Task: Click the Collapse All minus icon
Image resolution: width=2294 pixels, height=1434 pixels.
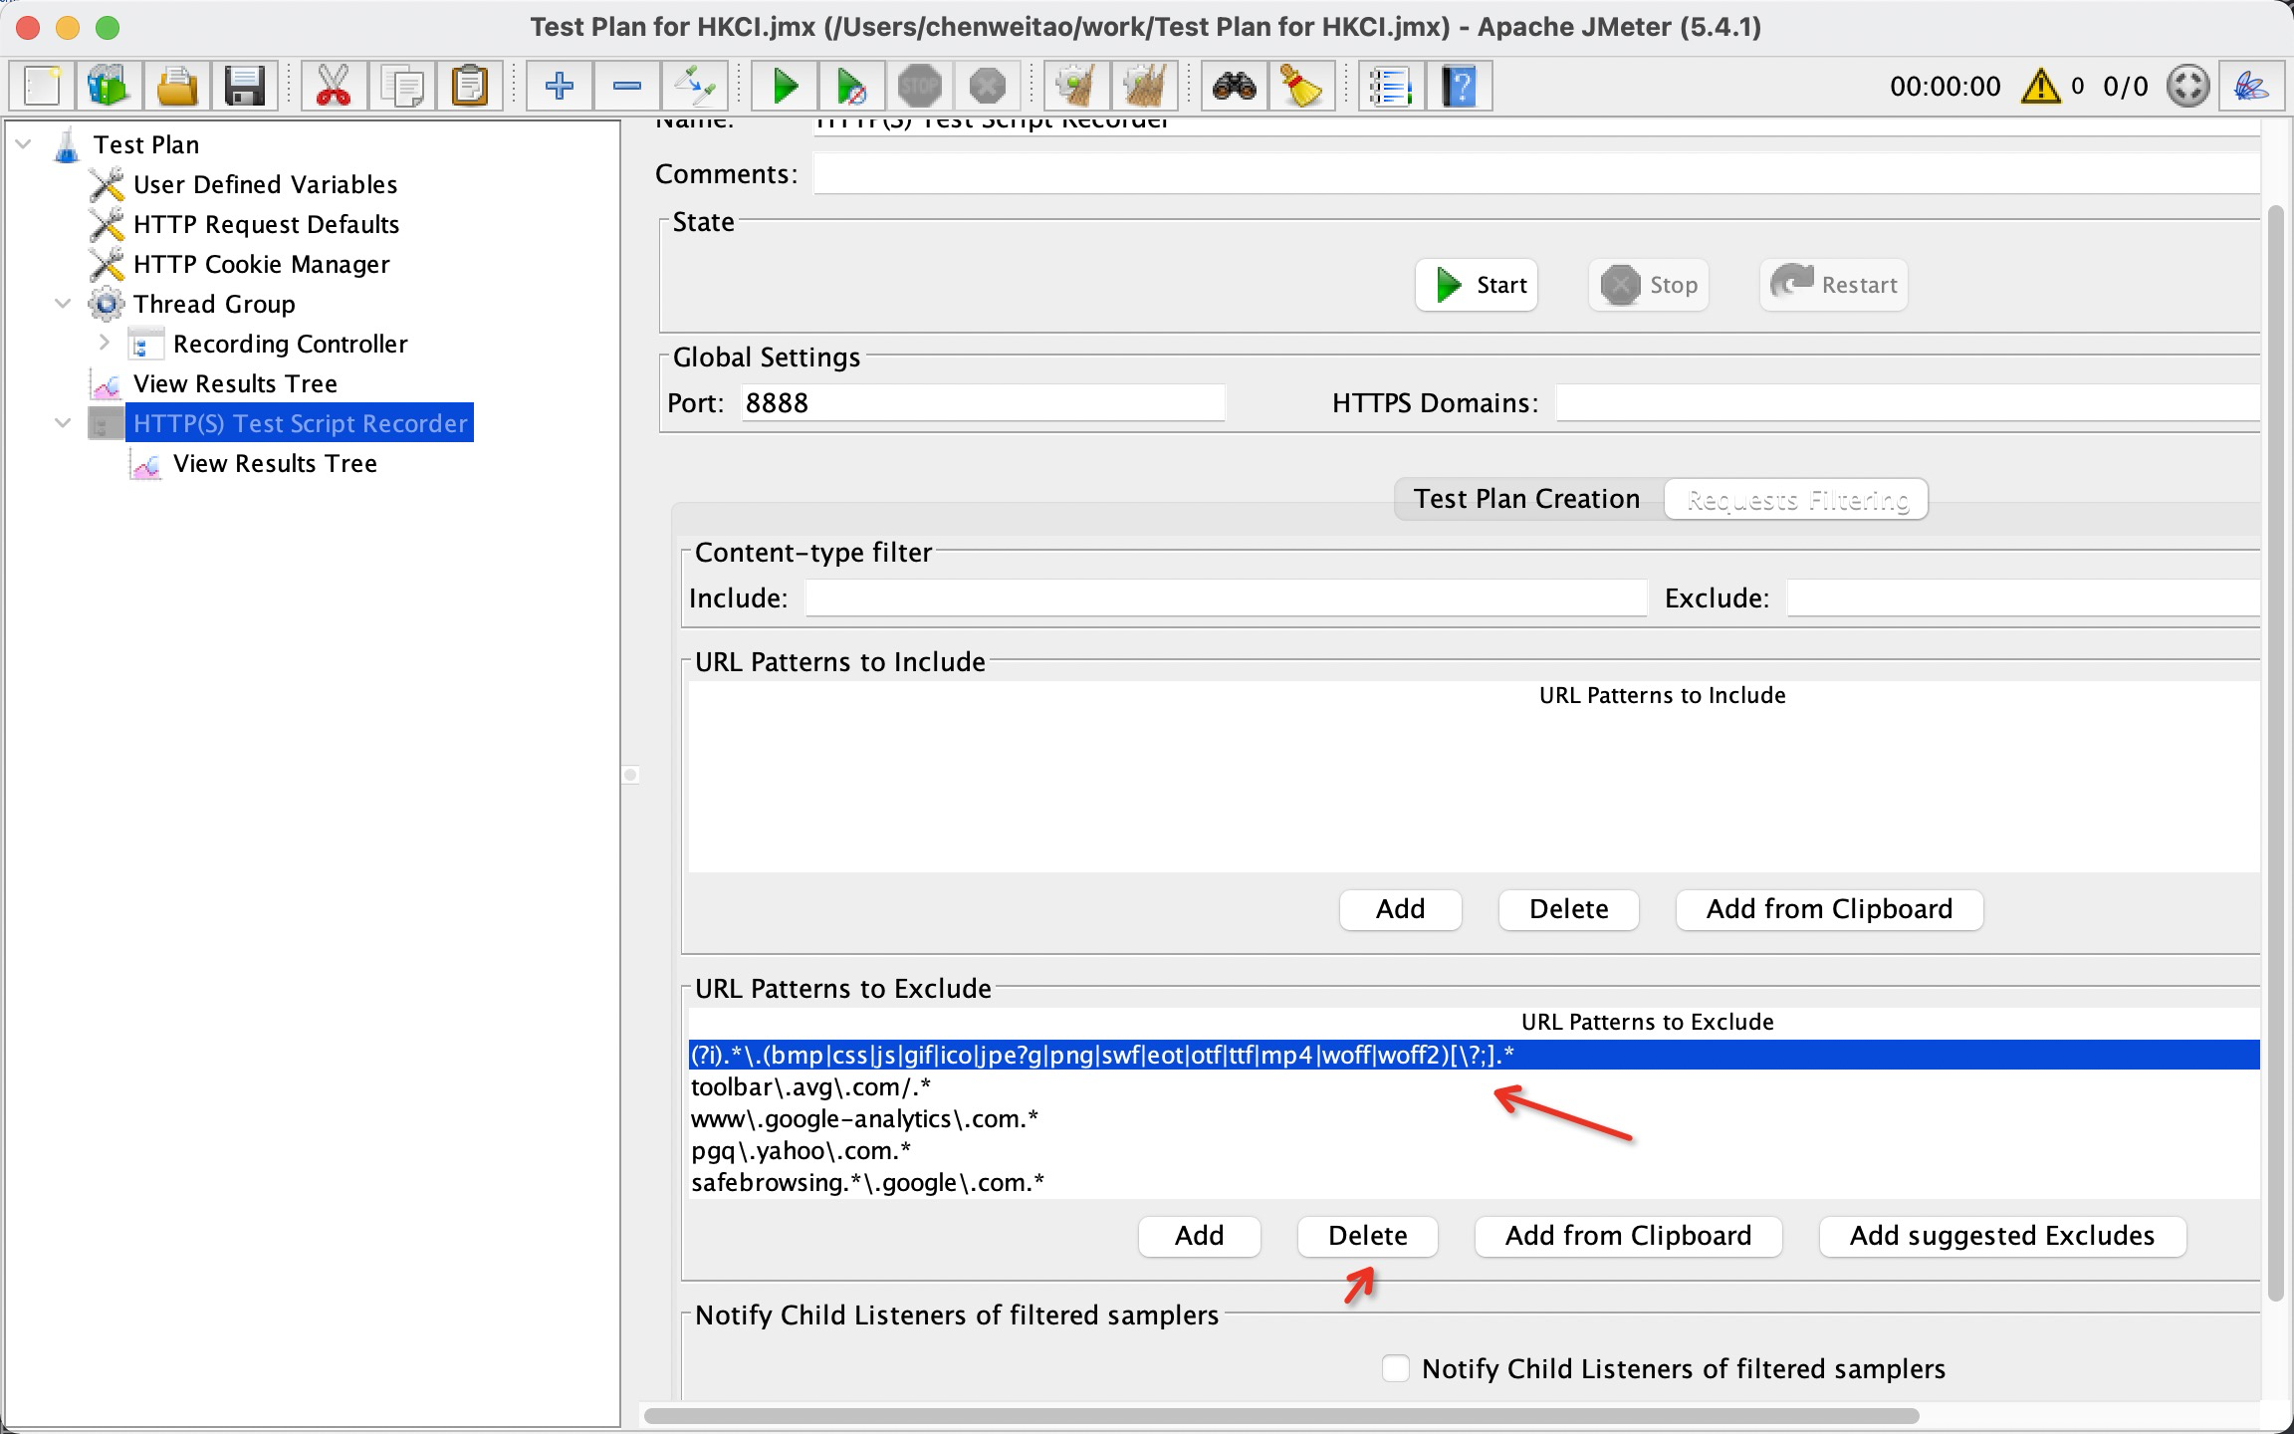Action: [x=627, y=86]
